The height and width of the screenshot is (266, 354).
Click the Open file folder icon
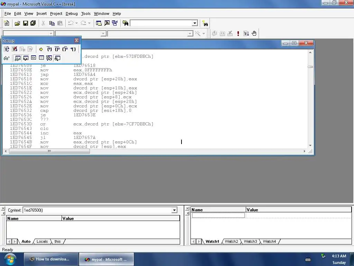point(17,23)
